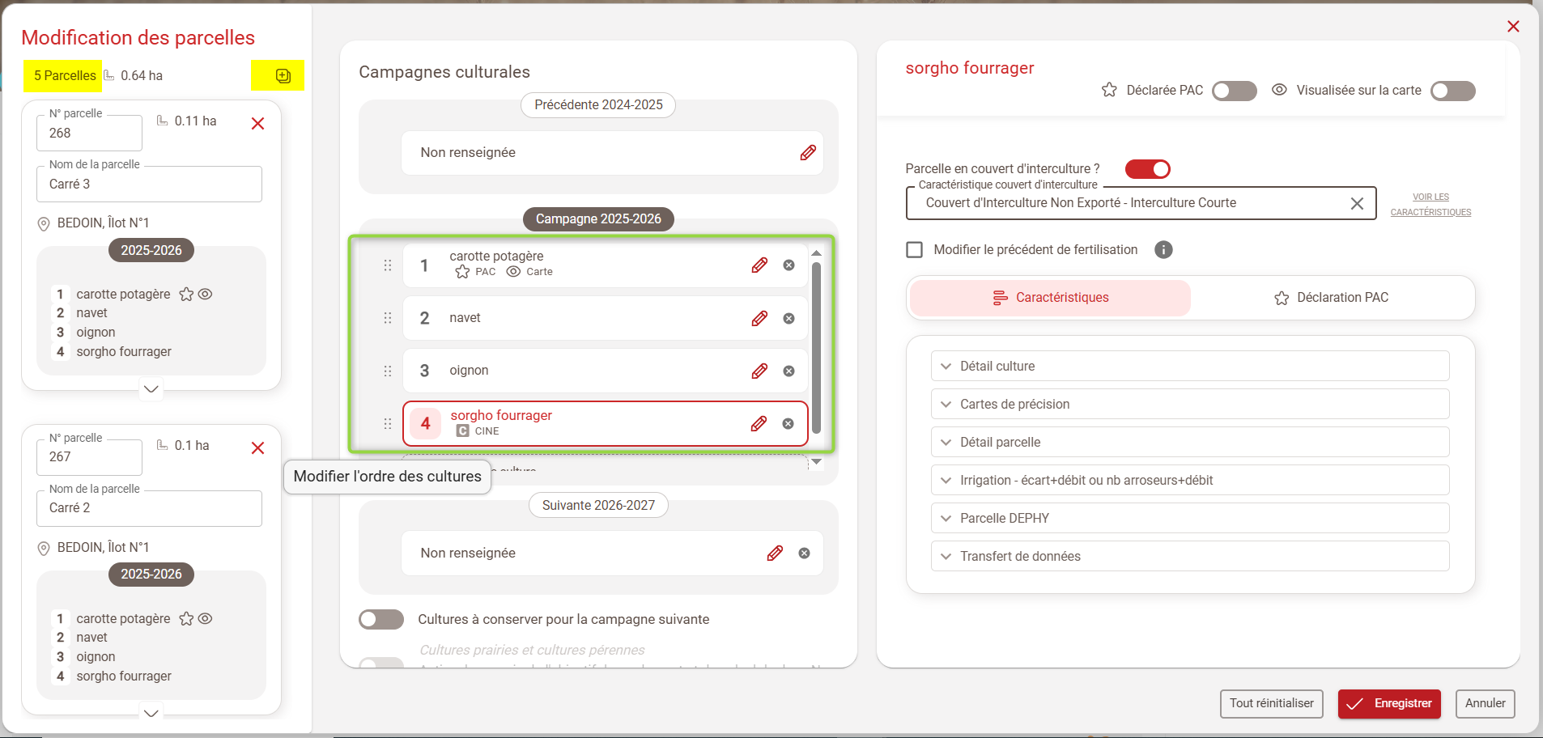Click the yellow highlighted add parcel icon
Screen dimensions: 1543x738
(x=283, y=76)
